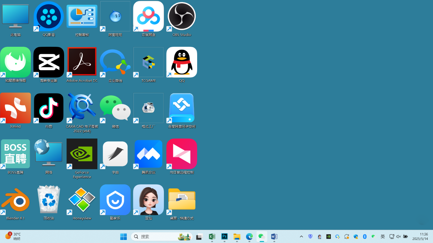Open the 11:36 clock and calendar
Viewport: 433px width, 243px height.
(x=420, y=237)
